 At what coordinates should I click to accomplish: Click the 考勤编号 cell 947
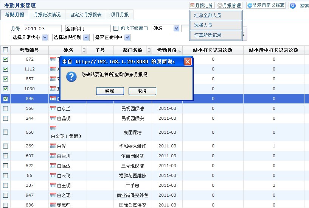point(30,195)
